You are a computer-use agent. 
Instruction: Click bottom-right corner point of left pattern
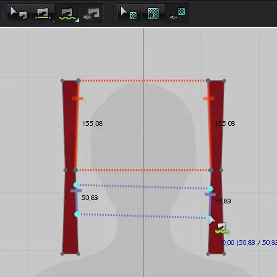[x=78, y=254]
